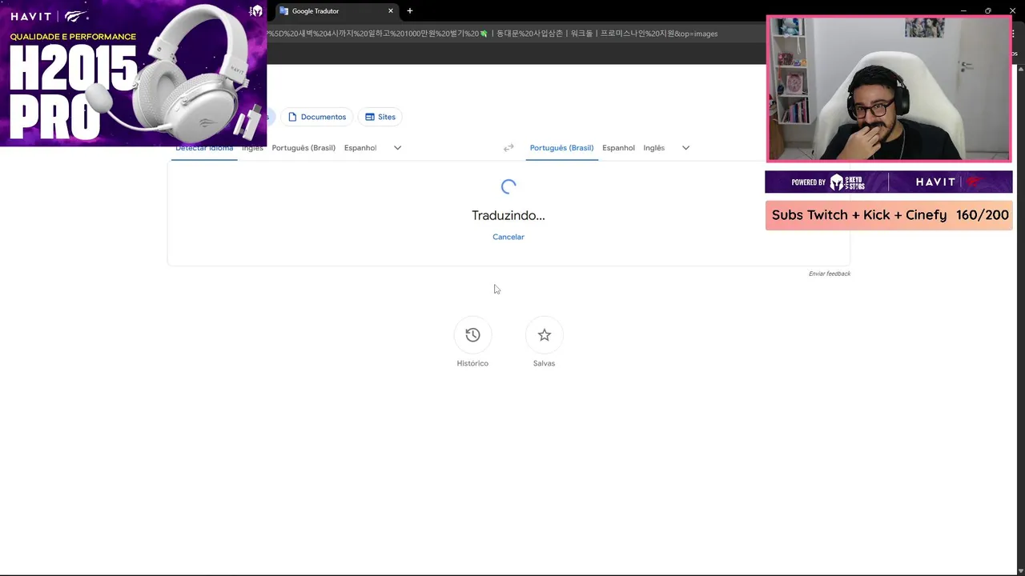
Task: Click the Brave lion icon in tab strip
Action: coord(256,11)
